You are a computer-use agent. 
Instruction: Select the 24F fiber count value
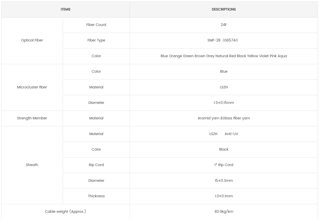pyautogui.click(x=224, y=25)
